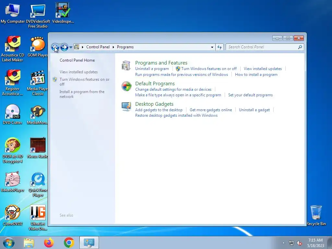
Task: Open the Default Programs heading
Action: pyautogui.click(x=155, y=83)
